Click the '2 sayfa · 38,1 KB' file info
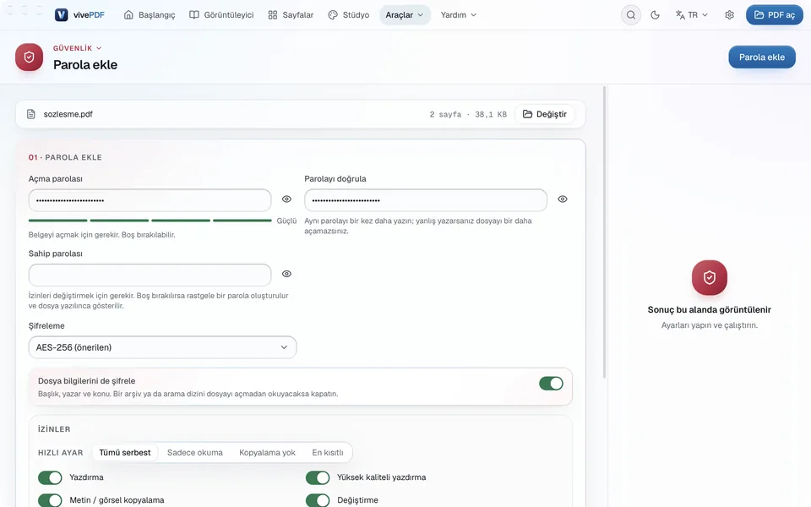 pos(468,114)
